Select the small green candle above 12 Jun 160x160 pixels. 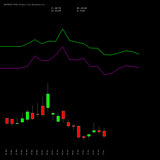point(89,135)
